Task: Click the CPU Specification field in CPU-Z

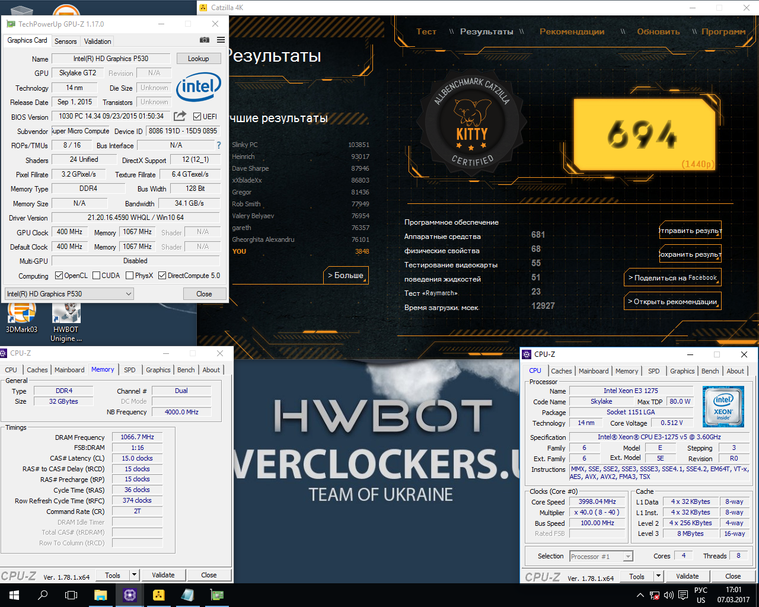Action: pyautogui.click(x=659, y=437)
